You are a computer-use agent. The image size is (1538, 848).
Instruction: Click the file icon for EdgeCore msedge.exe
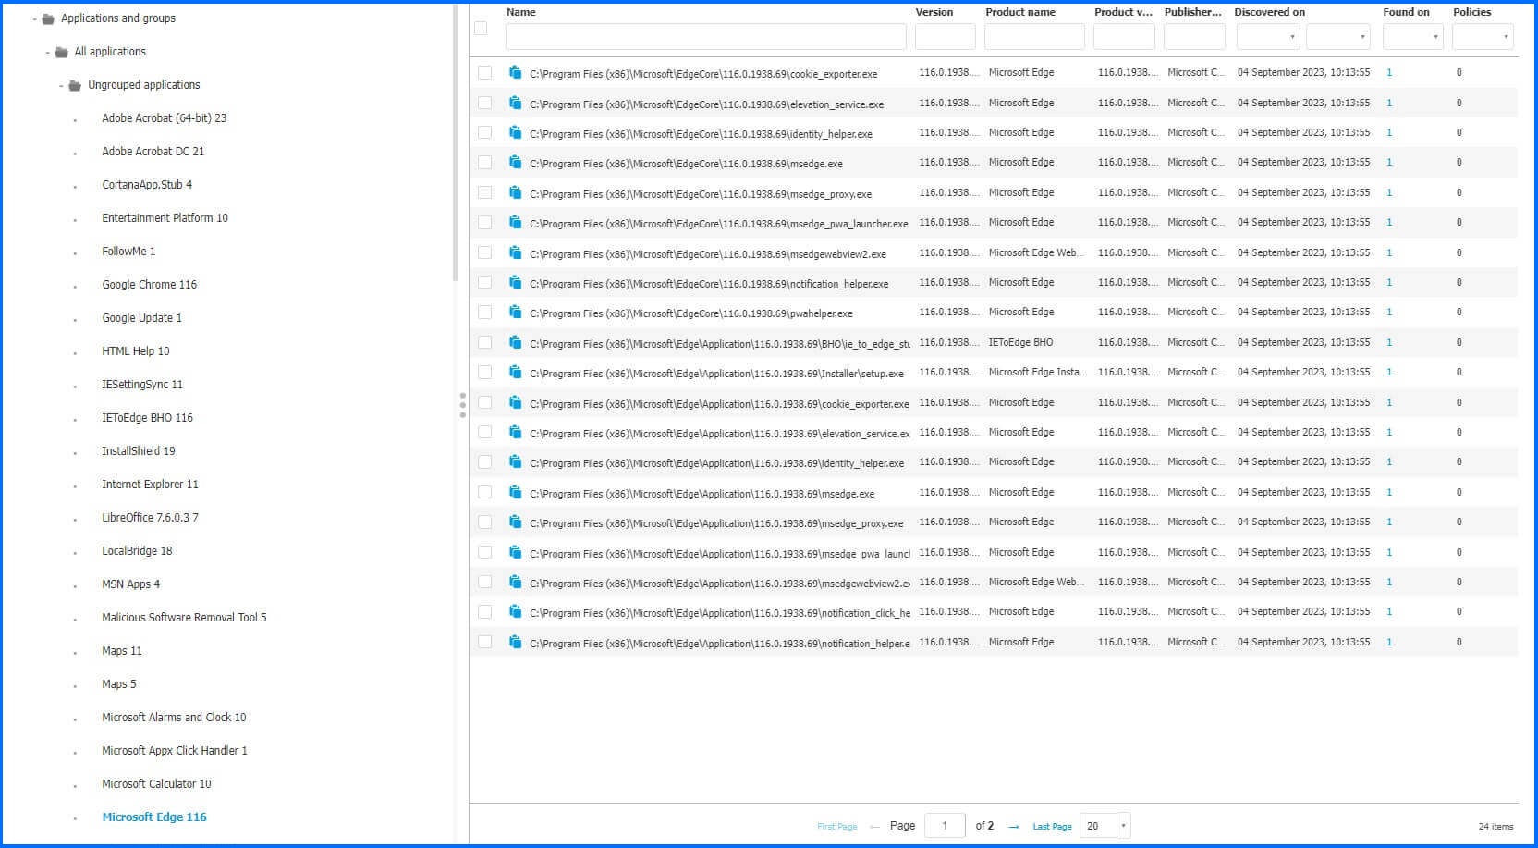(515, 162)
